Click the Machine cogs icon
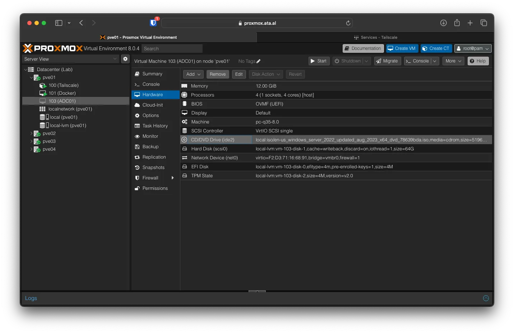Screen dimensions: 514x333 (185, 122)
